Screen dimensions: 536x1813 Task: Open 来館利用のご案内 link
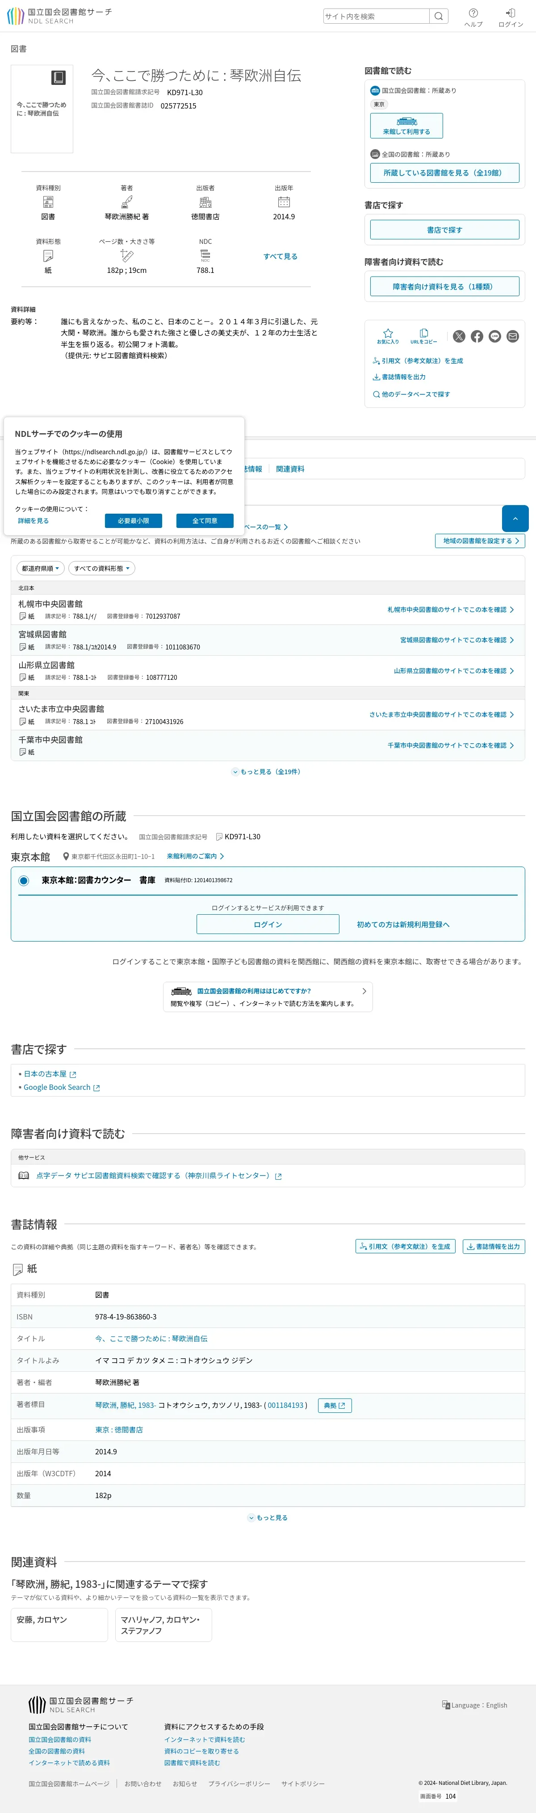click(x=196, y=857)
